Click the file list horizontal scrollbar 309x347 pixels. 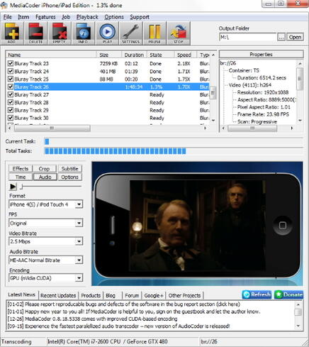(107, 128)
